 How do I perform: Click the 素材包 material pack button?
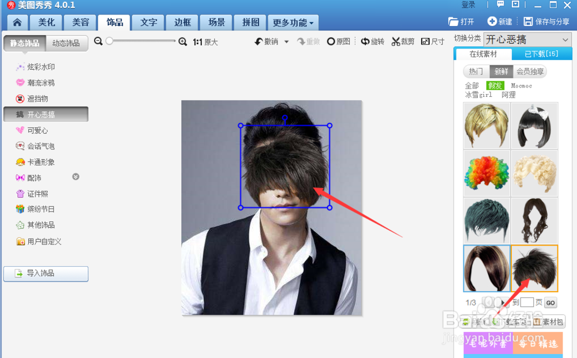pos(548,322)
